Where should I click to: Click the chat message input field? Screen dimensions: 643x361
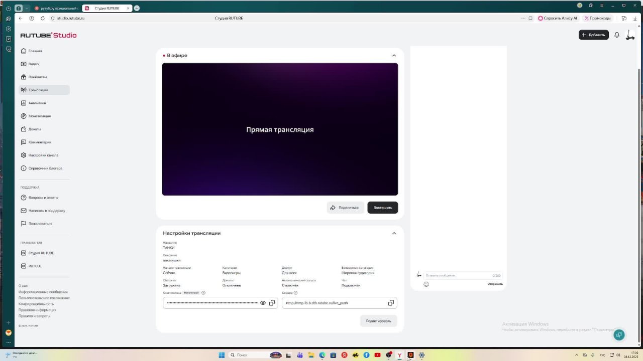pyautogui.click(x=463, y=275)
